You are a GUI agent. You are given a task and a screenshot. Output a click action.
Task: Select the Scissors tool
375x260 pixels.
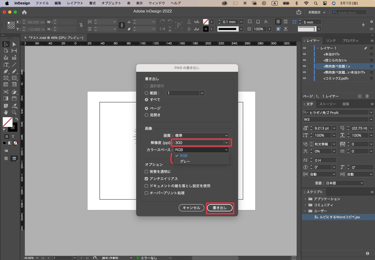6,92
